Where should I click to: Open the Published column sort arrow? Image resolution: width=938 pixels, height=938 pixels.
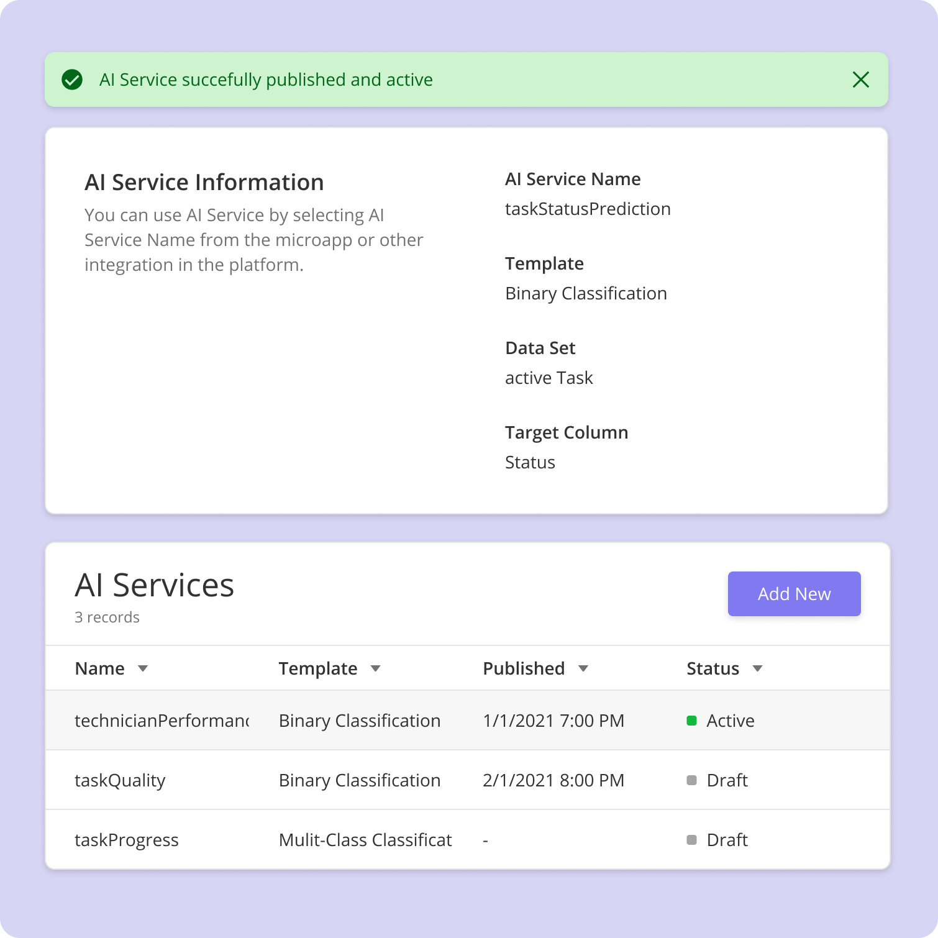[583, 668]
